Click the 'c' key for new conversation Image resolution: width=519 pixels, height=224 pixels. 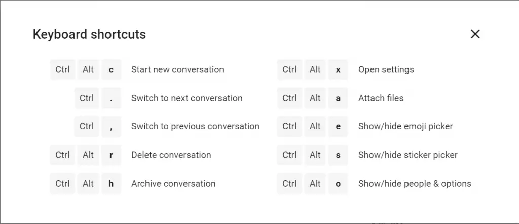click(x=111, y=70)
